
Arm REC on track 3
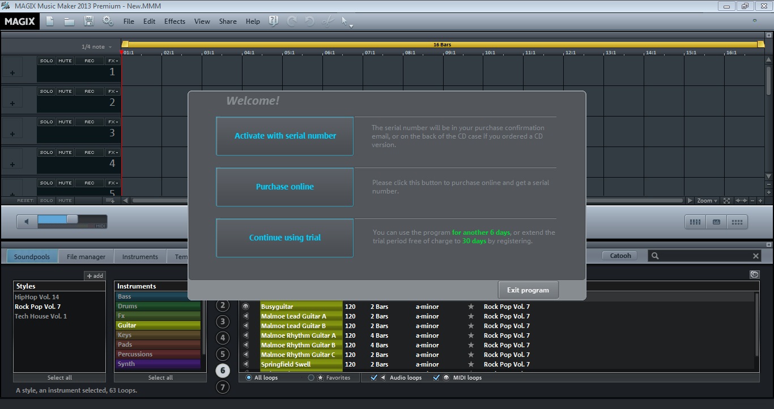click(x=90, y=122)
